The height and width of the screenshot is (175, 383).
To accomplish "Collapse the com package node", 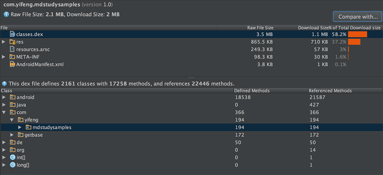I will tap(4, 112).
